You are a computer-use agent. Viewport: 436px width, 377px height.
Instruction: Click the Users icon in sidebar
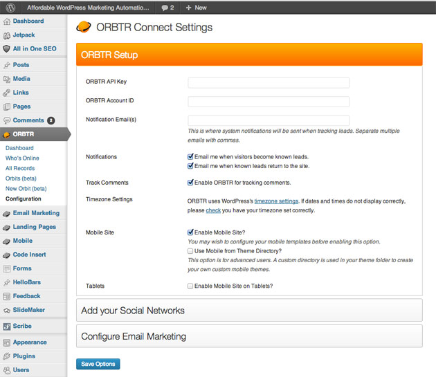[7, 370]
